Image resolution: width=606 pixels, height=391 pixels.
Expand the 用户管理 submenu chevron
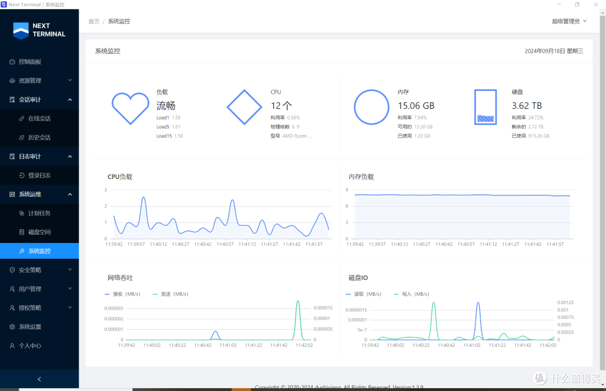(x=70, y=288)
